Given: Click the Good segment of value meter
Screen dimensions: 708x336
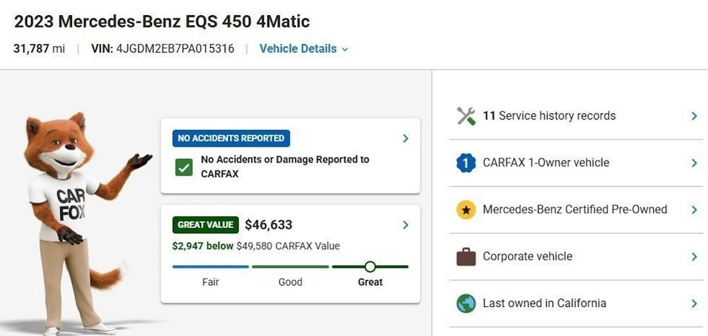Looking at the screenshot, I should 290,267.
